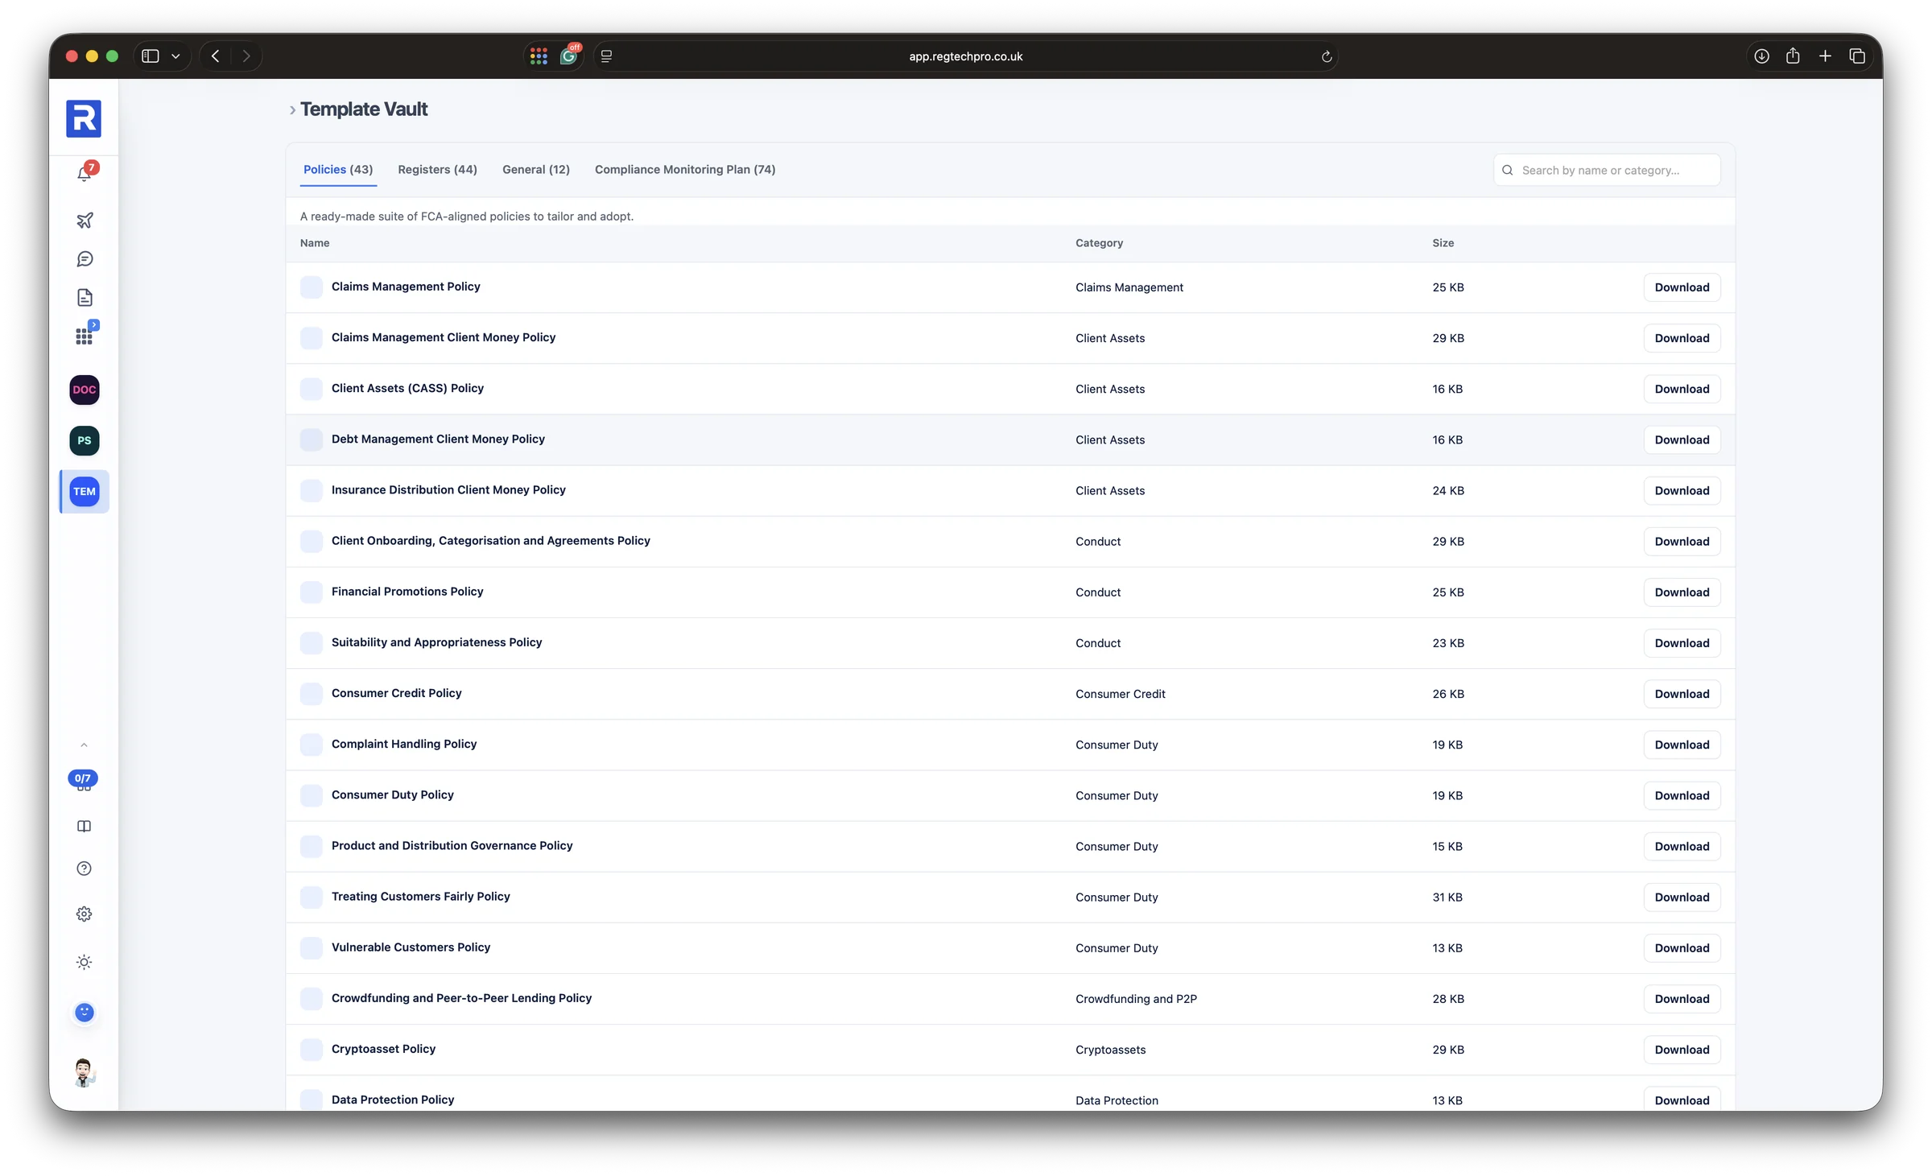Open the Safari sidebar dropdown arrow
Screen dimensions: 1932x1176
pos(175,56)
